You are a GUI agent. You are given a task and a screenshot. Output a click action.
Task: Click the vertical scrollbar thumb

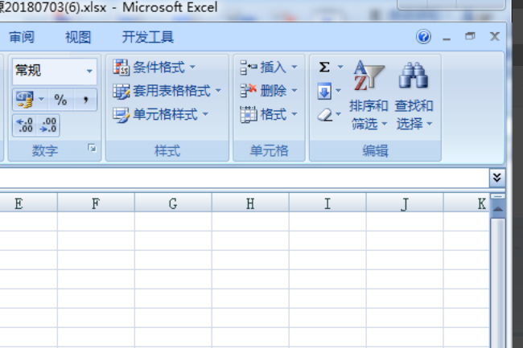[498, 283]
